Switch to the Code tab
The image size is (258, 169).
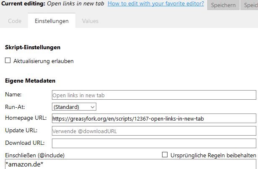15,21
